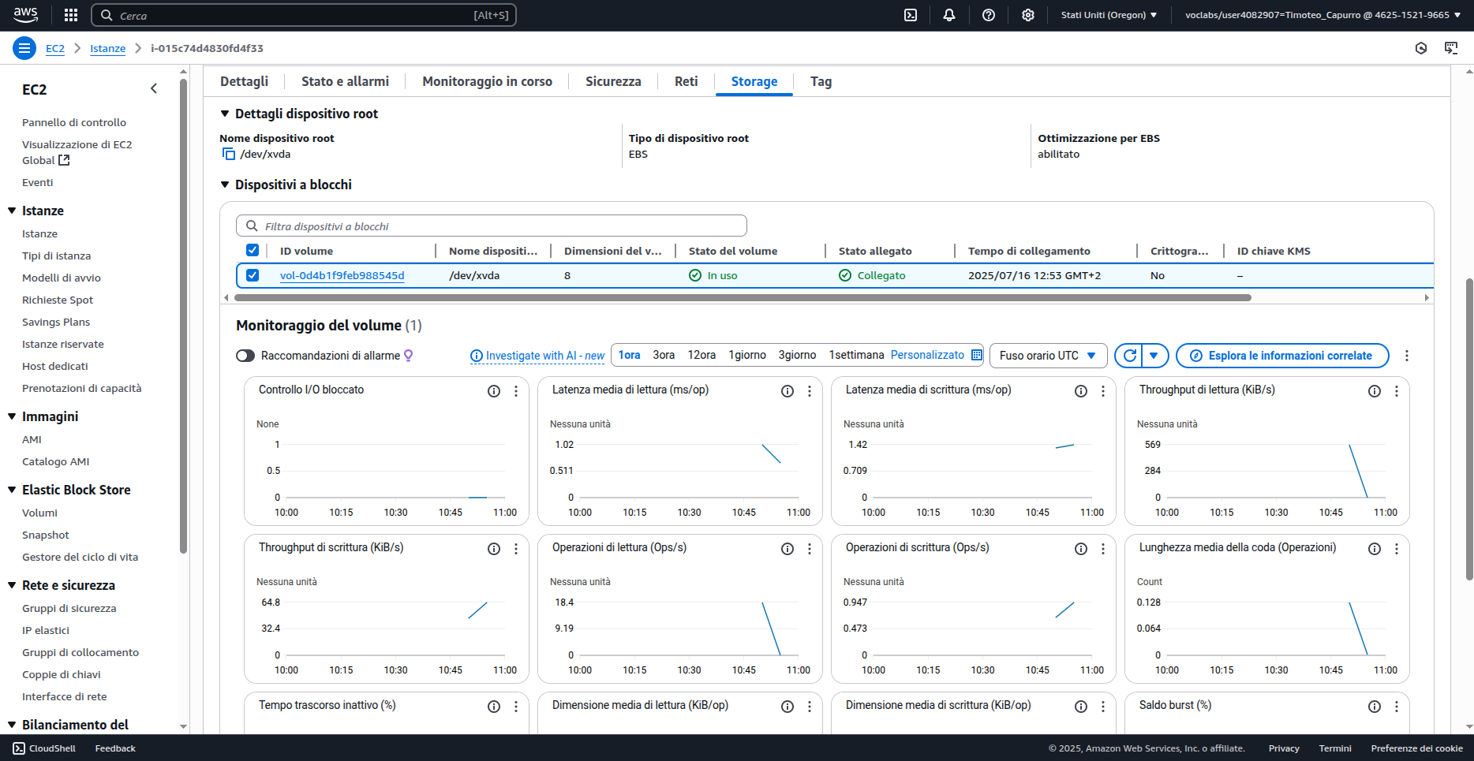Select the 1settimana time range
1474x761 pixels.
[856, 355]
